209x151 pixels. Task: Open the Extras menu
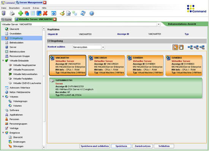(x=36, y=8)
